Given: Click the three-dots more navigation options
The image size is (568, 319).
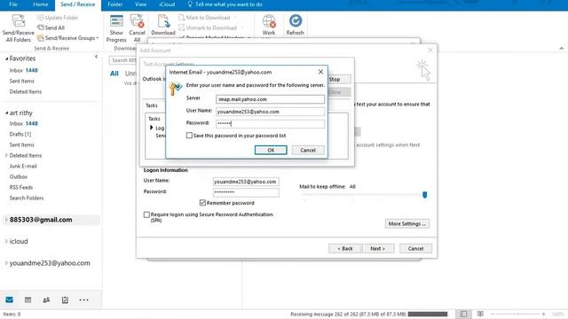Looking at the screenshot, I should click(83, 300).
